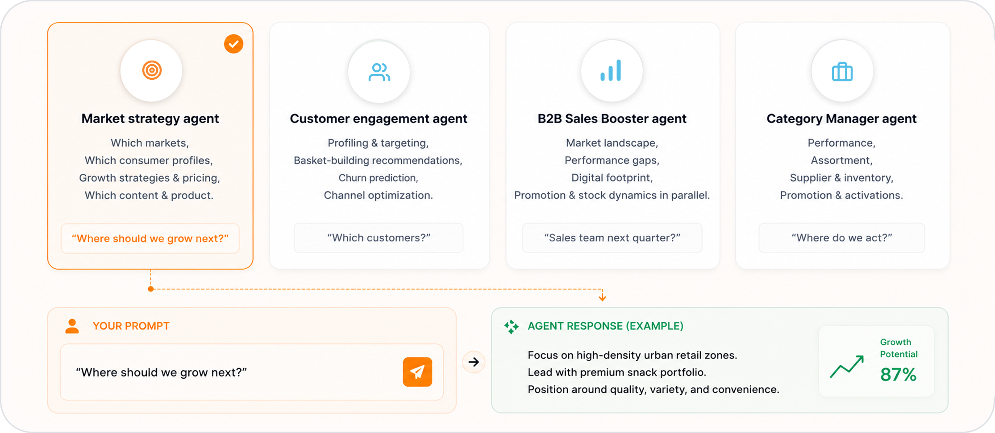Select the "Where should we grow next?" orange chip
This screenshot has width=995, height=433.
(150, 238)
